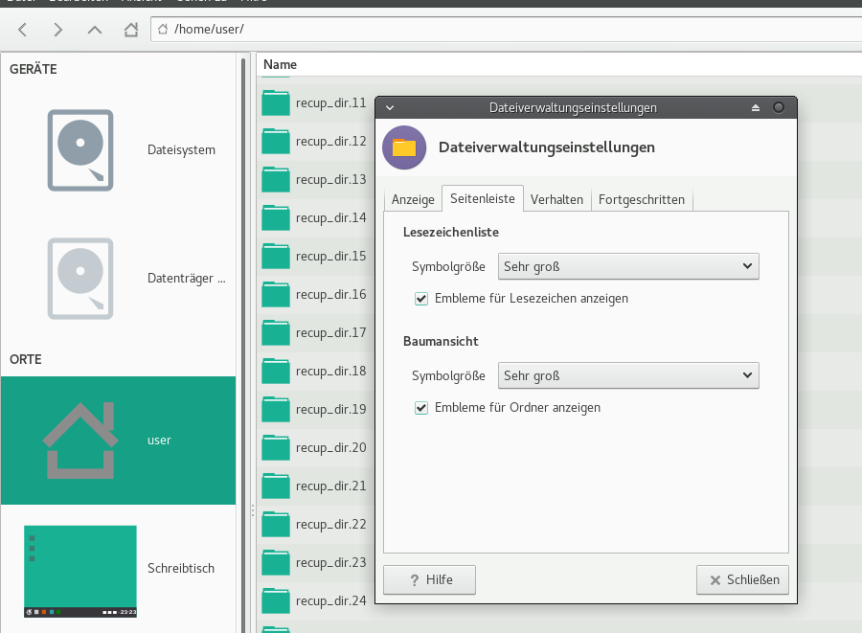Click the home folder toolbar icon
The image size is (862, 633).
tap(131, 30)
